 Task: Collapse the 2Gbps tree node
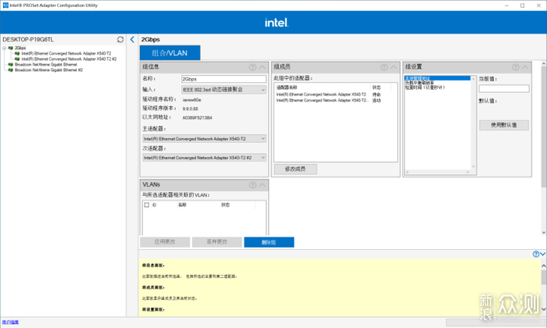[4, 48]
